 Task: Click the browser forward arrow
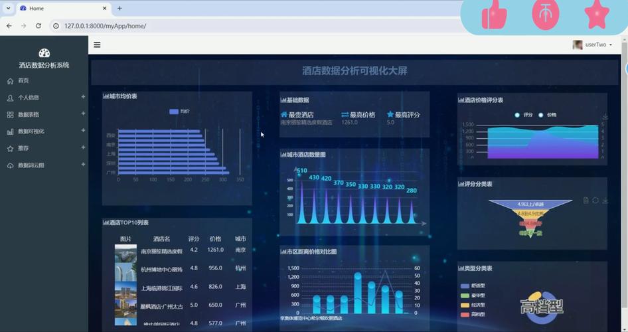point(24,26)
